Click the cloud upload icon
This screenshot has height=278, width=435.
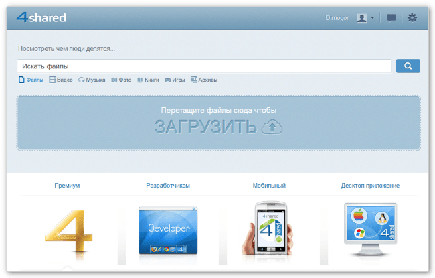(x=272, y=127)
